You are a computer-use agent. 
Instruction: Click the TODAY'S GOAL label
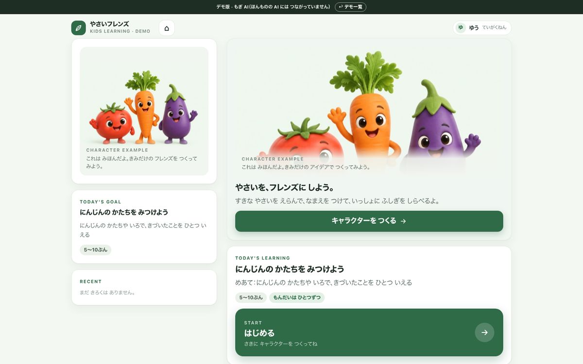(x=101, y=202)
